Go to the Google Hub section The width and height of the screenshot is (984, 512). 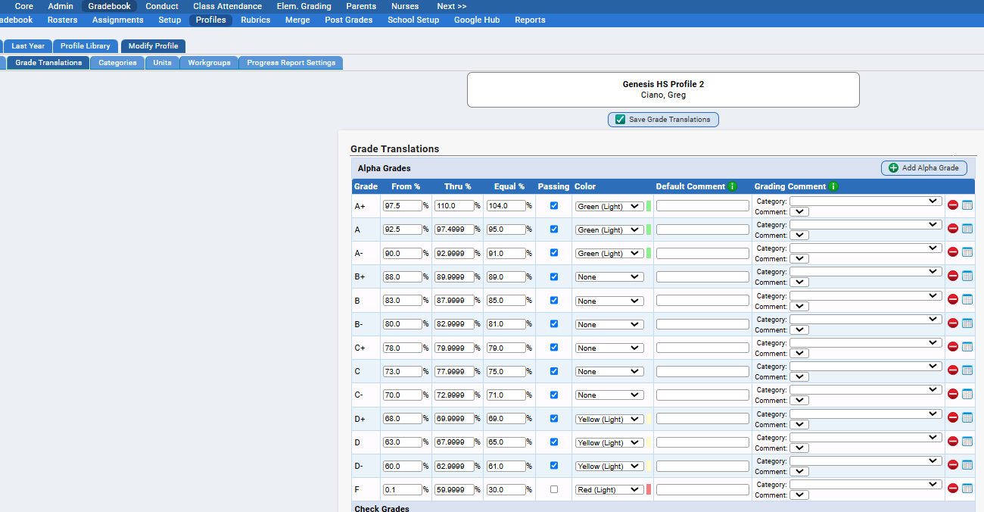pyautogui.click(x=477, y=20)
